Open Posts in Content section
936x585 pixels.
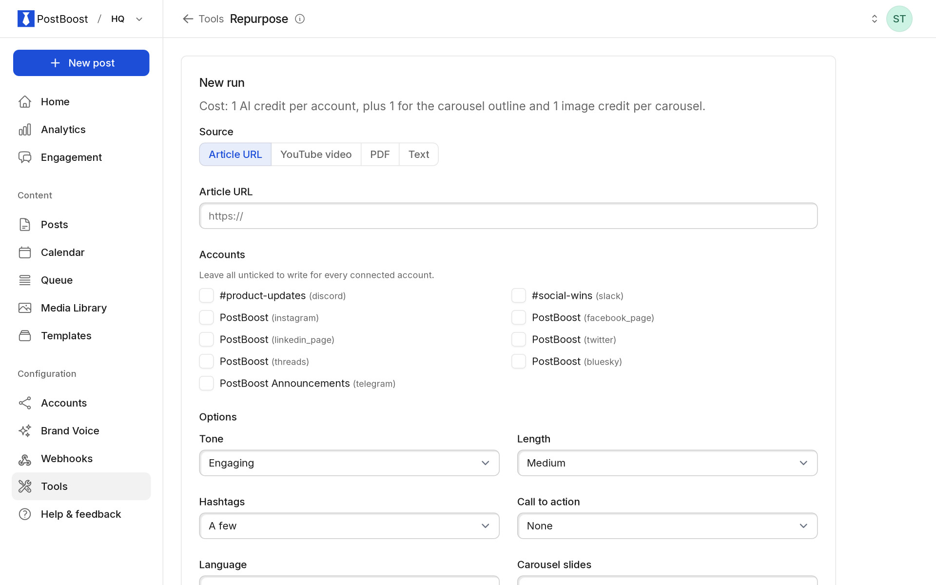coord(81,224)
